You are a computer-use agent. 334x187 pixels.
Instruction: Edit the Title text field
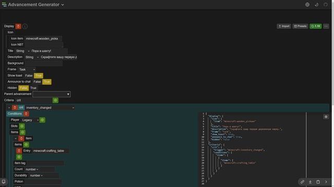click(49, 51)
